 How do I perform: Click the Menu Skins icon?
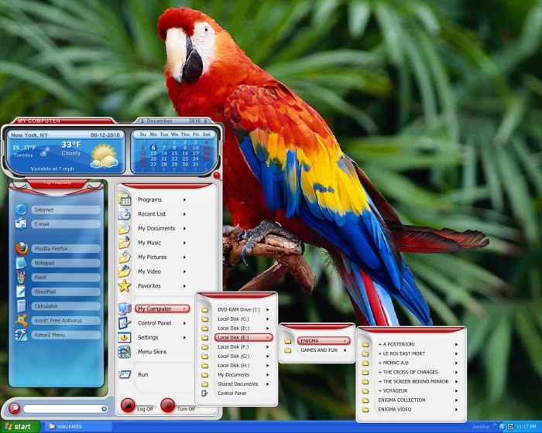tap(124, 352)
